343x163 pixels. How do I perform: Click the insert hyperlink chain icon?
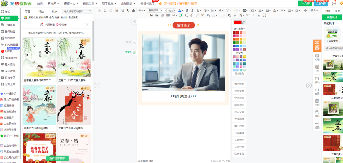coord(192,15)
